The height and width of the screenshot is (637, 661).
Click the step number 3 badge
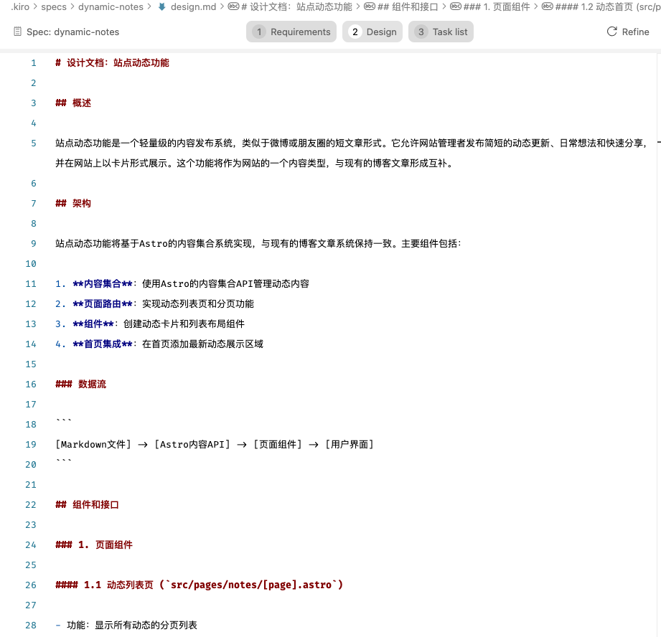click(x=421, y=32)
